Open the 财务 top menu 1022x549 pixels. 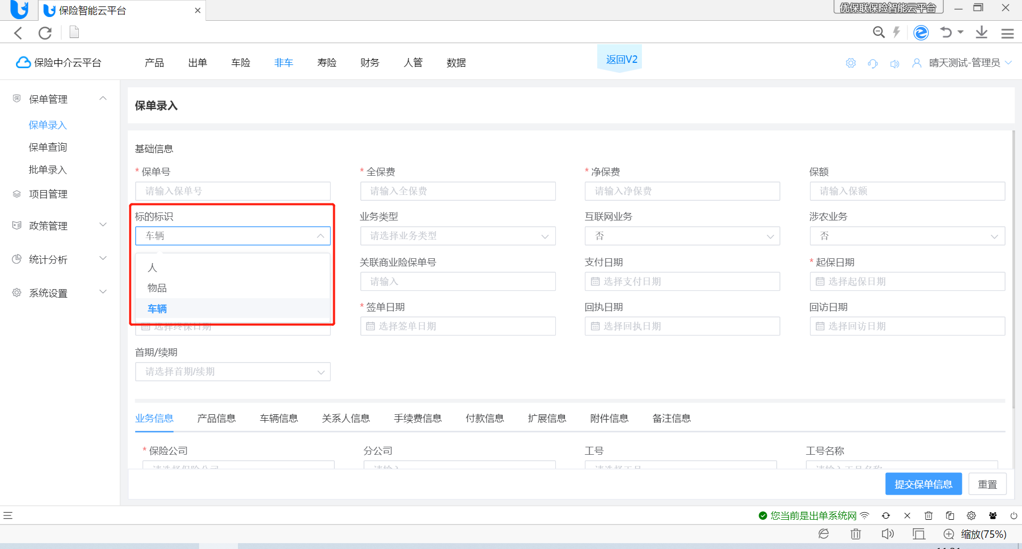(x=370, y=63)
